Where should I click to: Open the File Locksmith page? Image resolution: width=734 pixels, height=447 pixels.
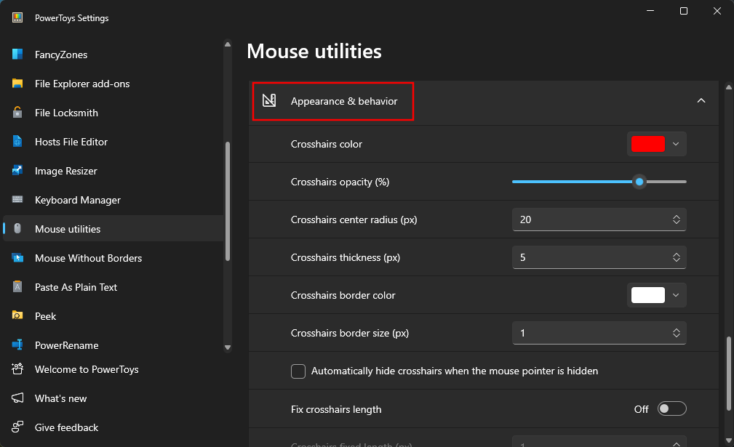113,113
